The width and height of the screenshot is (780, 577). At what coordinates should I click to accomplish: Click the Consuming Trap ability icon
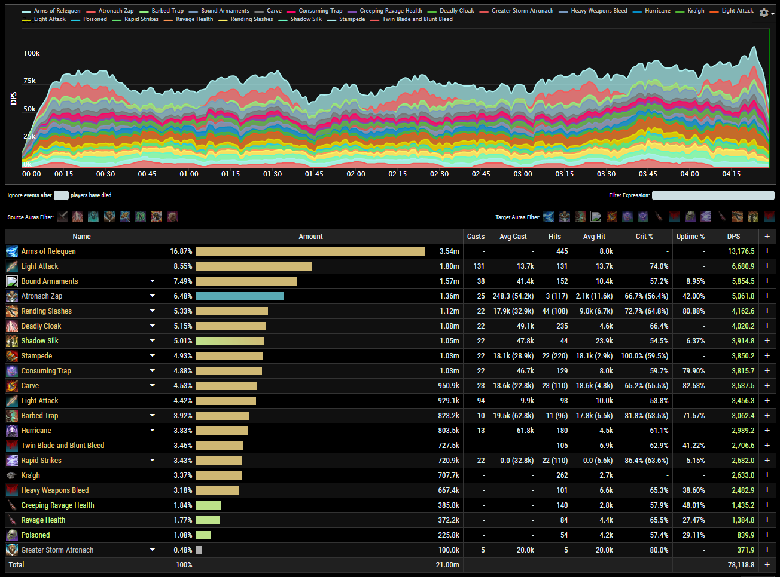point(12,371)
